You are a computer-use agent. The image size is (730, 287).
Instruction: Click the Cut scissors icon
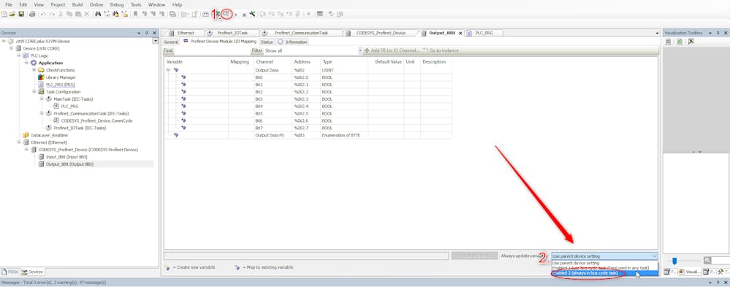click(x=61, y=14)
